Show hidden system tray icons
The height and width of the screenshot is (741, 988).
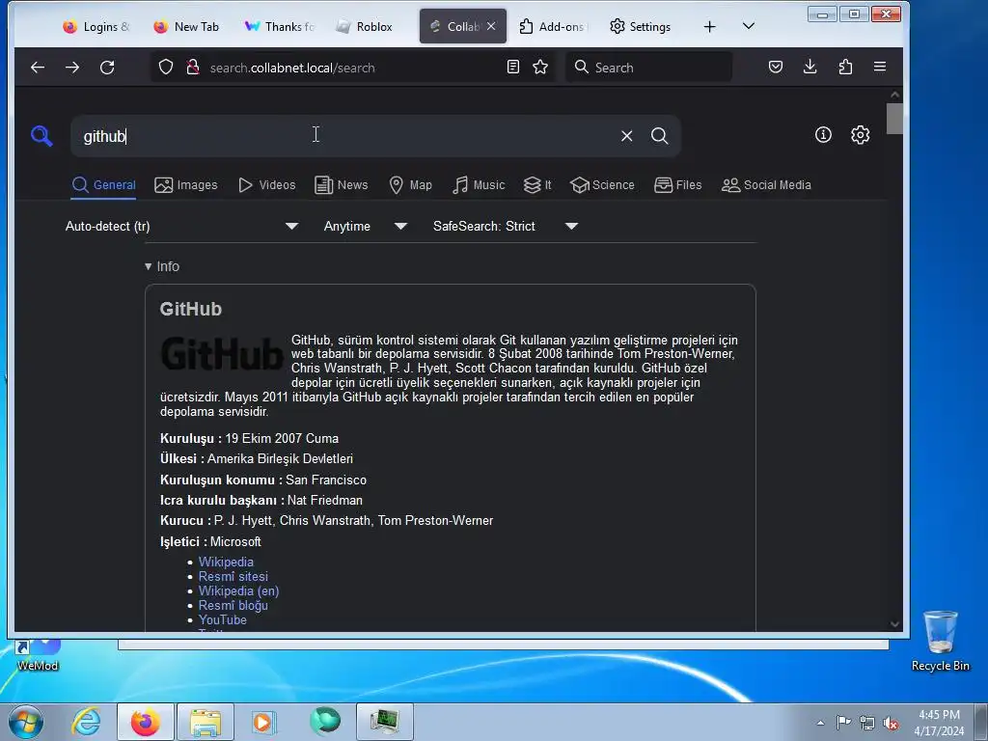[820, 723]
